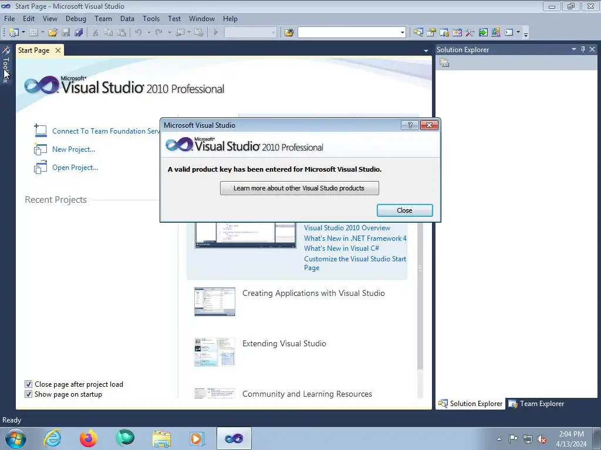601x450 pixels.
Task: Pin the Solution Explorer auto-hide pushpin
Action: tap(583, 49)
